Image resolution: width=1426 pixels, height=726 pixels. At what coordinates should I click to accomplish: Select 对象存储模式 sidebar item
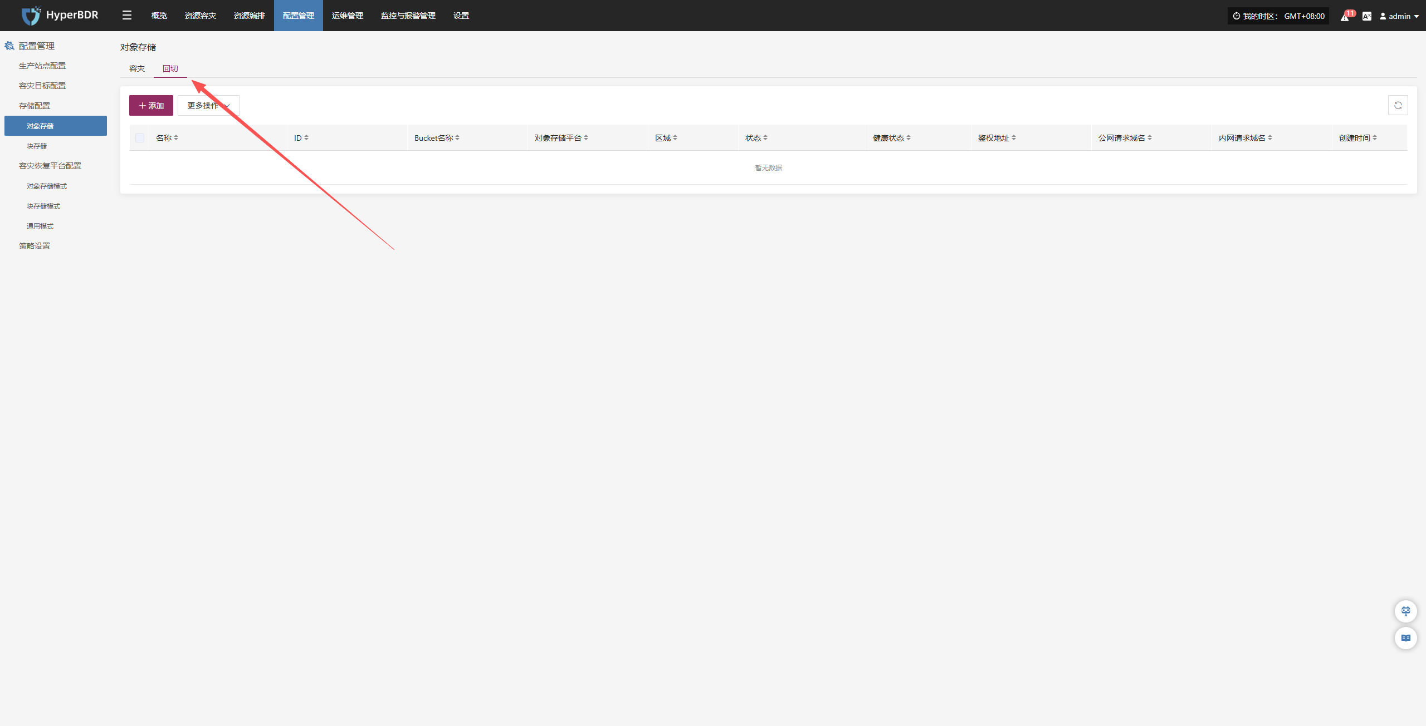(x=47, y=186)
